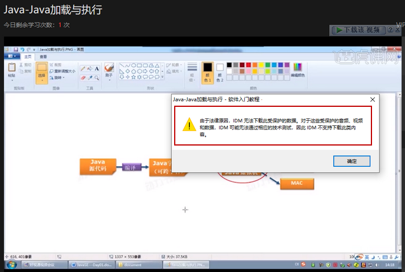The height and width of the screenshot is (272, 405).
Task: Click the Windows Start orb
Action: click(x=12, y=264)
